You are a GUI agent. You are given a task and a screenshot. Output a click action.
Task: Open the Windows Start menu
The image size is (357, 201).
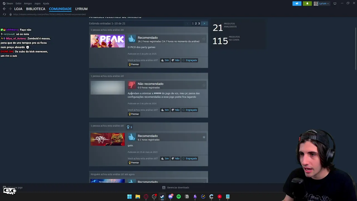(129, 197)
